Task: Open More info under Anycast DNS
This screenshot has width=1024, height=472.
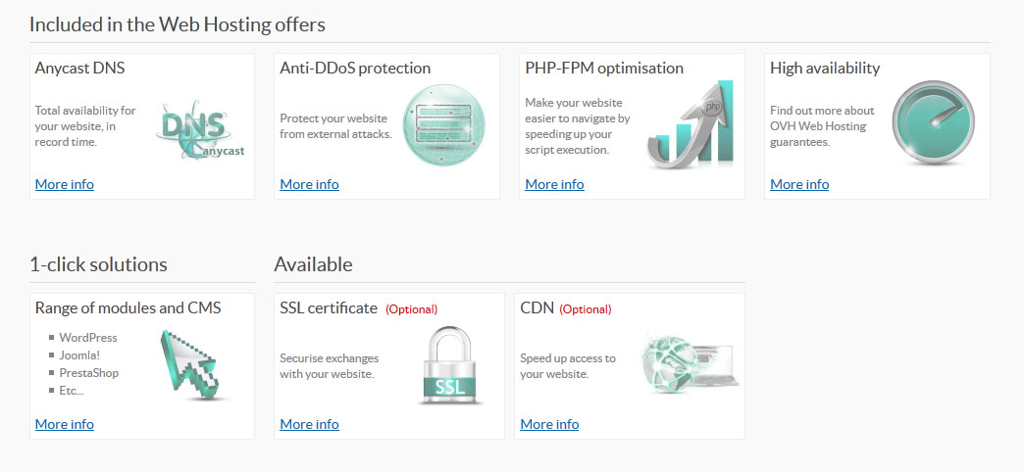Action: [65, 184]
